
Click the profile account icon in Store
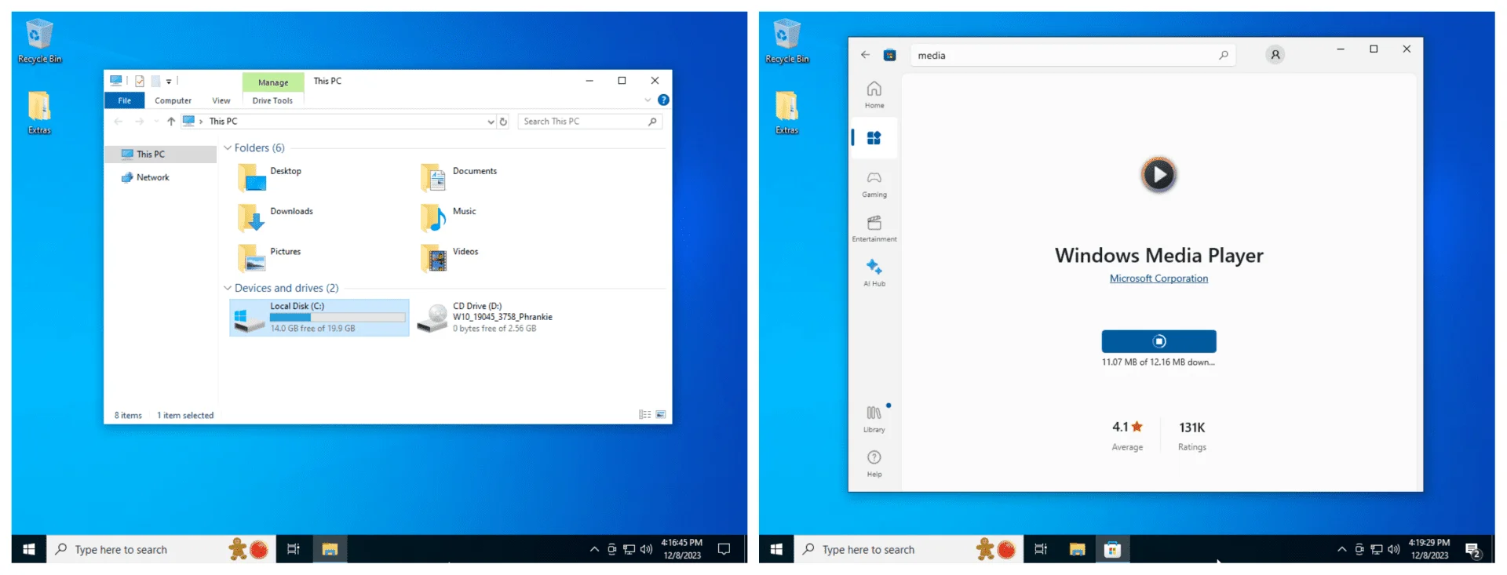tap(1275, 55)
